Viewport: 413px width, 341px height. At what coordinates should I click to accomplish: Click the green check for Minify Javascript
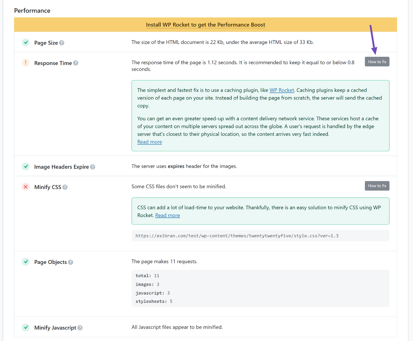[26, 327]
